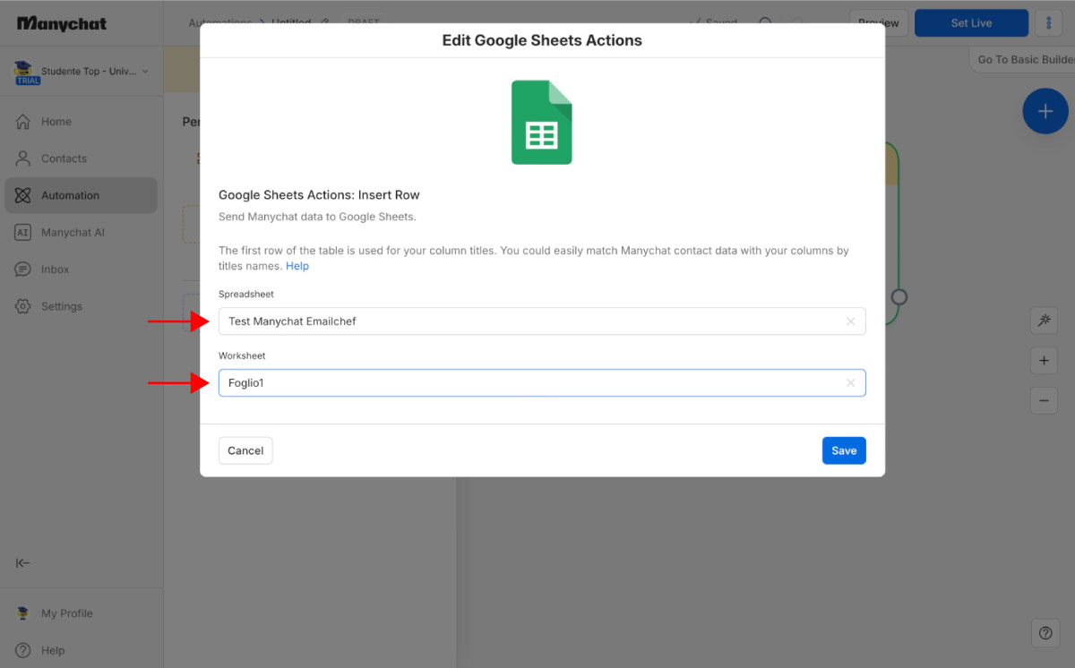Collapse the sidebar with arrow icon
1075x668 pixels.
pyautogui.click(x=23, y=563)
